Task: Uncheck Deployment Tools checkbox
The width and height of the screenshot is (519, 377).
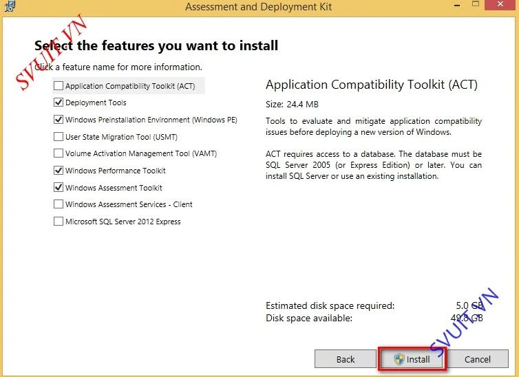Action: 59,103
